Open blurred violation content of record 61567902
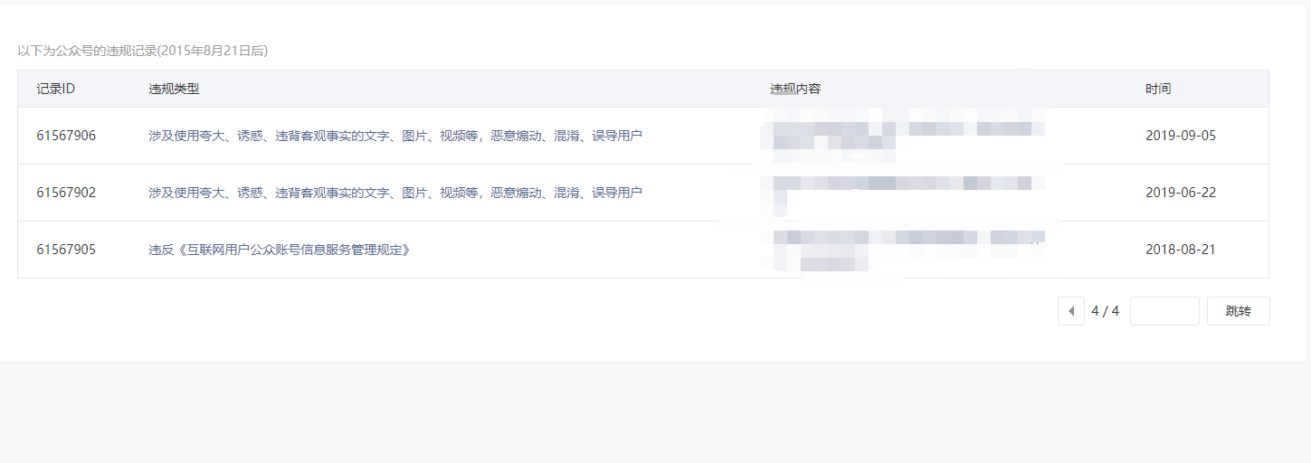Viewport: 1311px width, 463px height. [905, 192]
